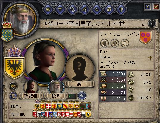The image size is (160, 123).
Task: Open the crown realm tab icon
Action: click(48, 9)
